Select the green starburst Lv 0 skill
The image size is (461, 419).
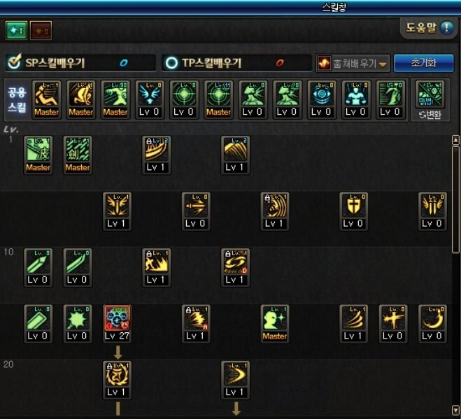(78, 323)
